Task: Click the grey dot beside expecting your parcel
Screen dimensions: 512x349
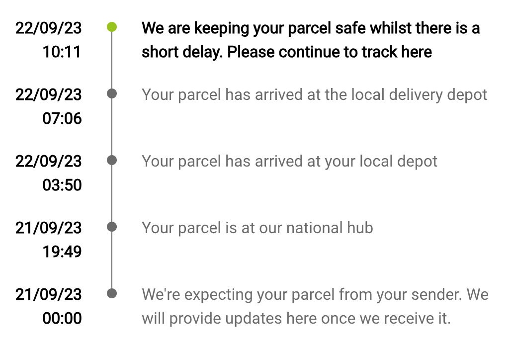Action: [112, 293]
